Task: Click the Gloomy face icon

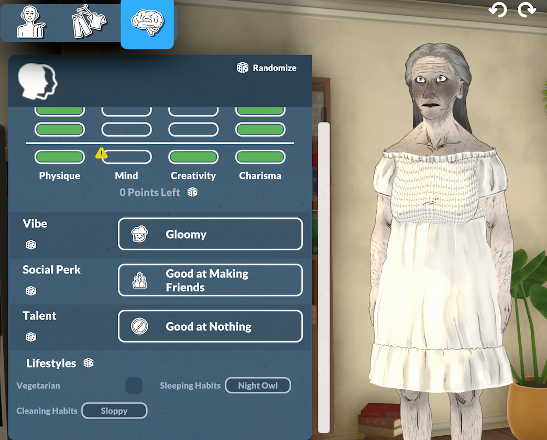Action: click(x=139, y=234)
